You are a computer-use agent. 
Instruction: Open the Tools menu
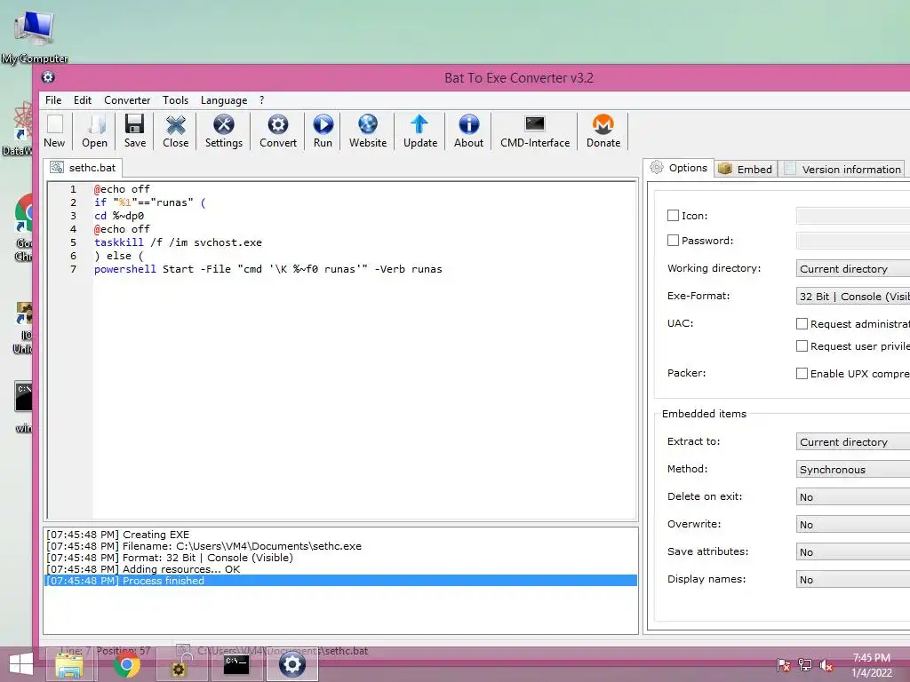tap(175, 100)
